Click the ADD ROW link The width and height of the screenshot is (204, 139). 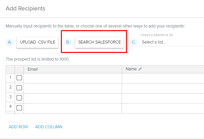pyautogui.click(x=18, y=127)
